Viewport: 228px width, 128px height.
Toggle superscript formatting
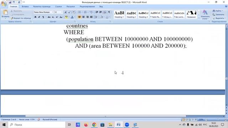[x=57, y=17]
